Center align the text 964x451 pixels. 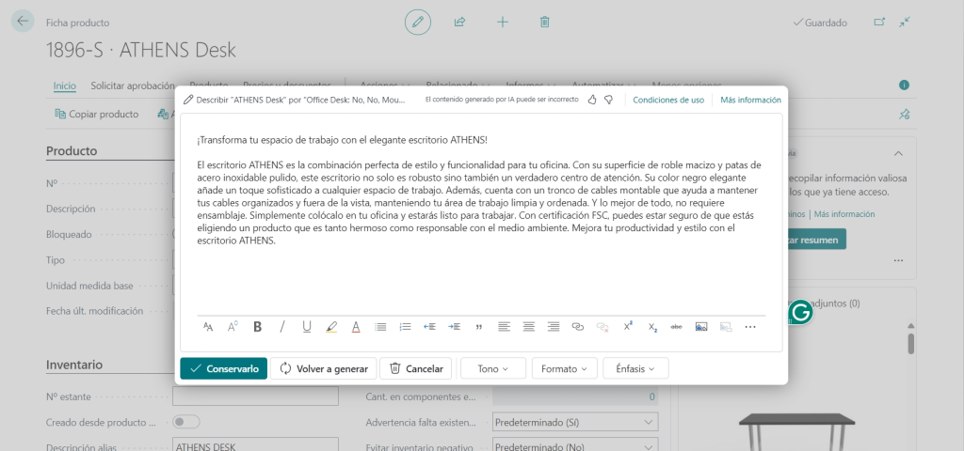529,327
